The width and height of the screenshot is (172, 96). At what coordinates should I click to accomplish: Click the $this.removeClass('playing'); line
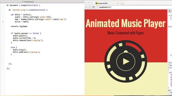[x=28, y=40]
